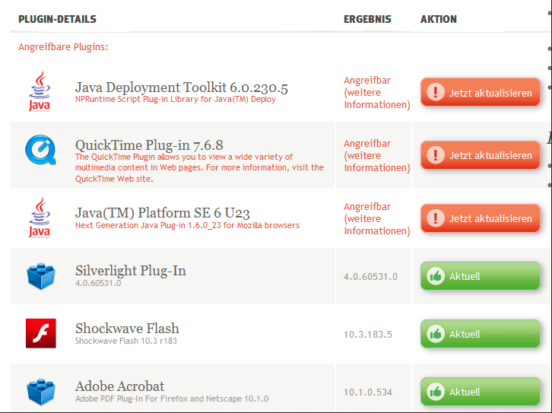Click the Java Deployment Toolkit logo icon
This screenshot has width=552, height=413.
40,91
